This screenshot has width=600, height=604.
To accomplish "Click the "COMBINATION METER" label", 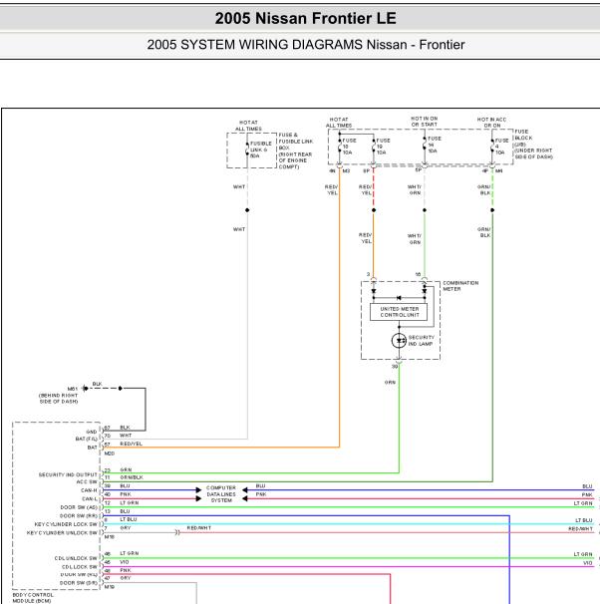I will (x=460, y=286).
